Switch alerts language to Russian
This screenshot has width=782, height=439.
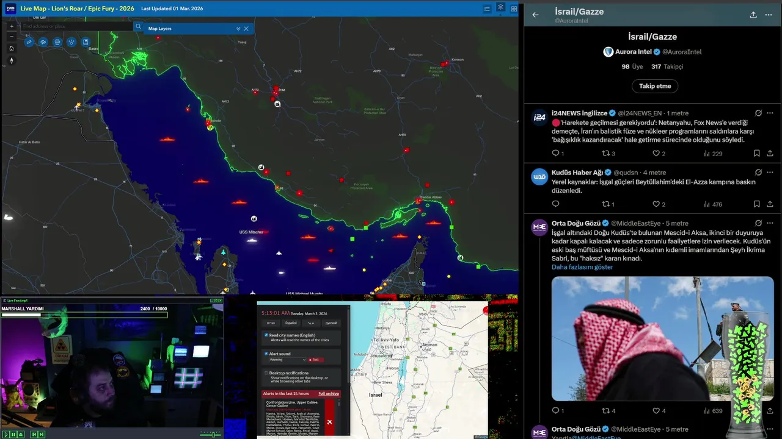click(331, 323)
